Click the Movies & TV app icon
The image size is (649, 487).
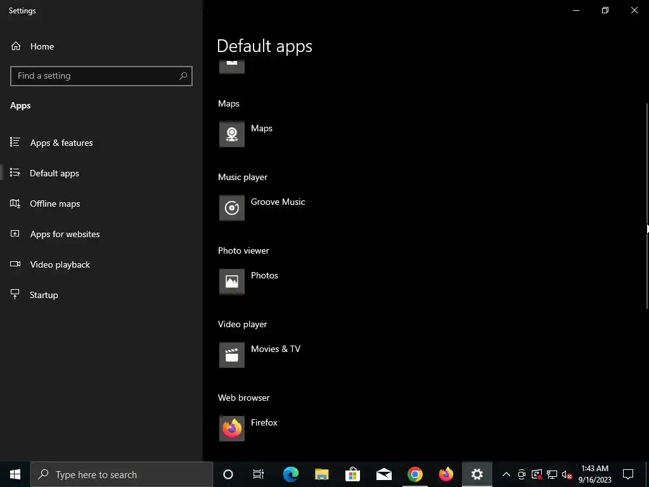[232, 355]
